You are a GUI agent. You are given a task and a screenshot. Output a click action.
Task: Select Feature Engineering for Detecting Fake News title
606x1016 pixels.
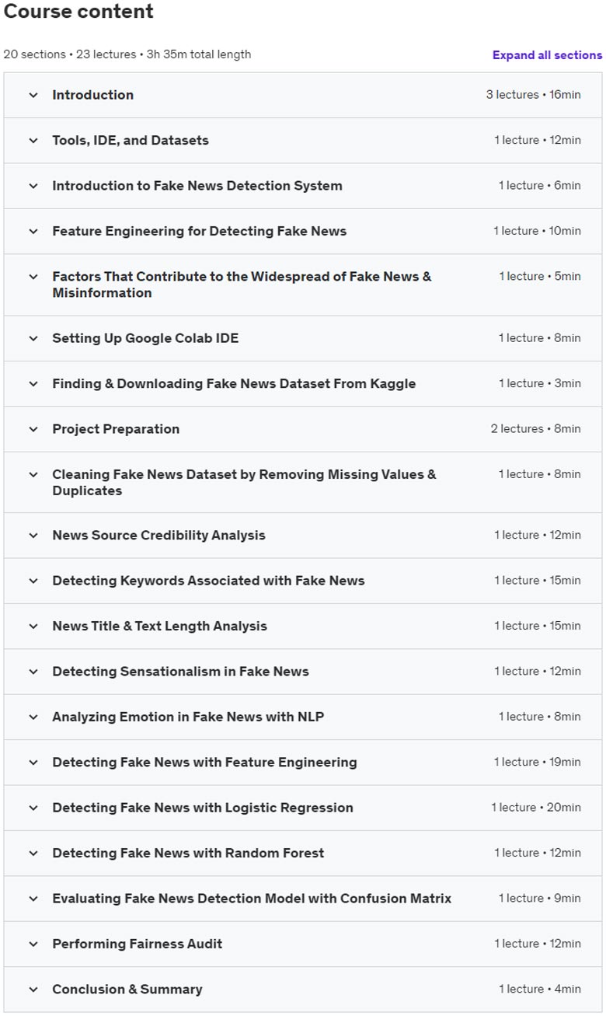pyautogui.click(x=200, y=231)
